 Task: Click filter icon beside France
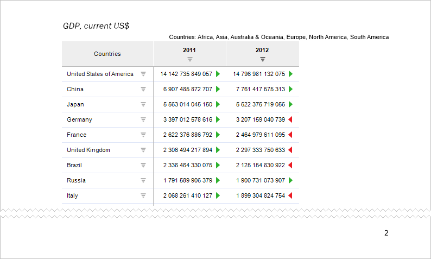point(143,135)
